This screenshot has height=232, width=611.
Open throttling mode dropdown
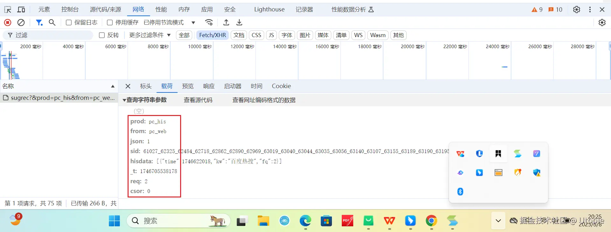tap(170, 23)
